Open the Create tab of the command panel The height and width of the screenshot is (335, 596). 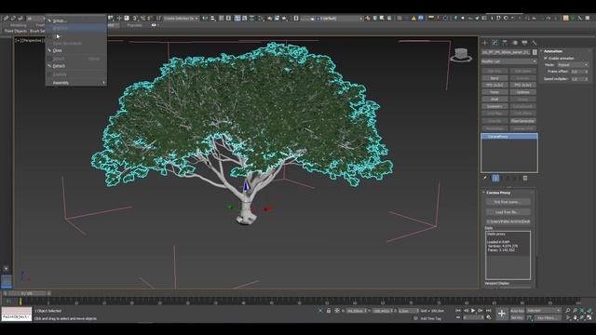tap(484, 43)
